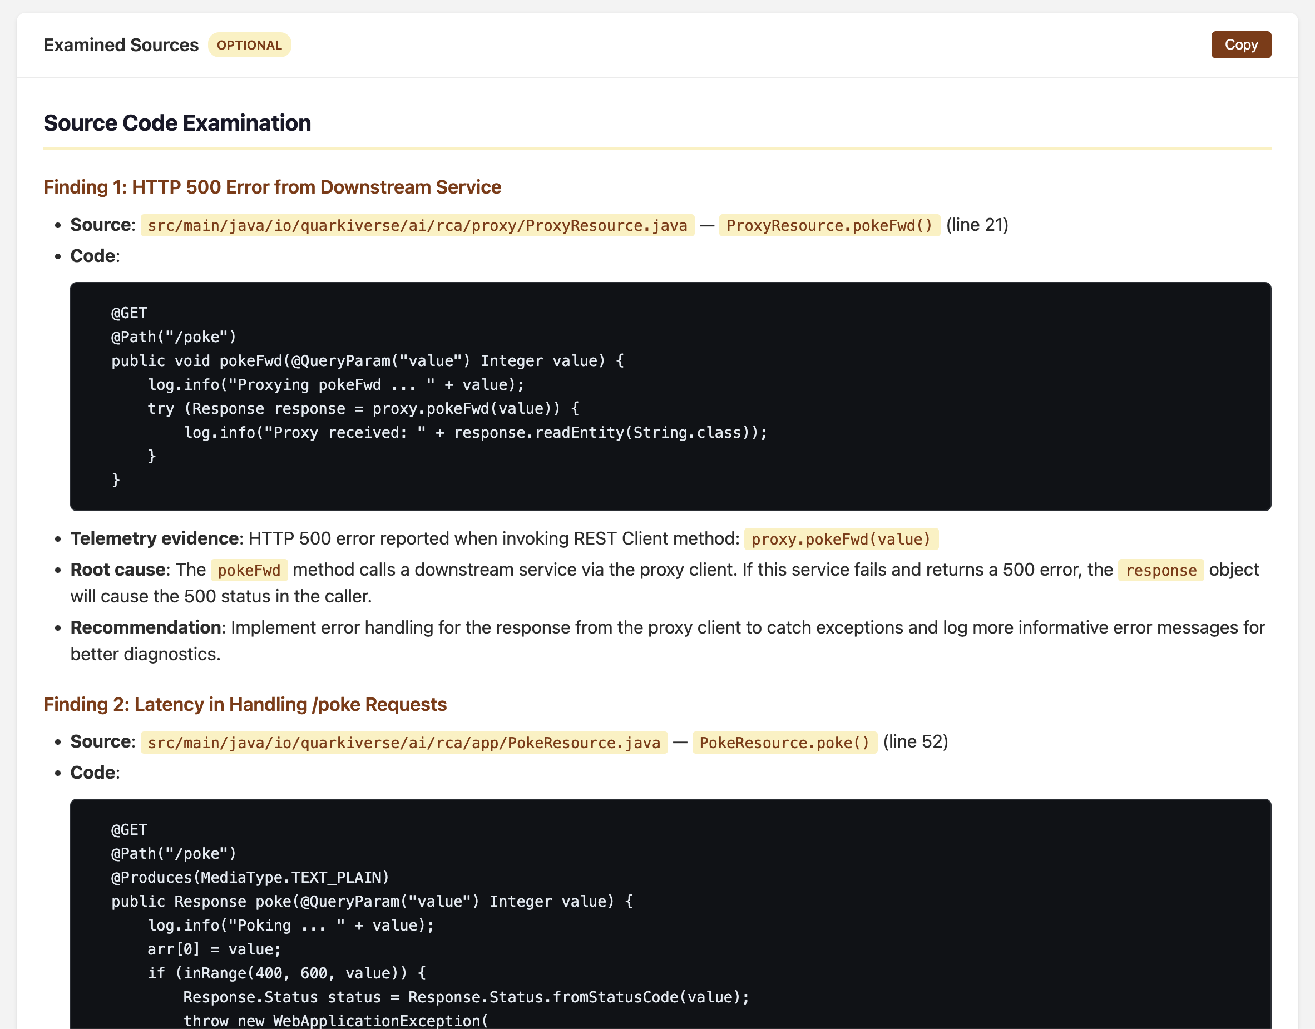Viewport: 1315px width, 1029px height.
Task: Click the line 52 reference text
Action: point(916,741)
